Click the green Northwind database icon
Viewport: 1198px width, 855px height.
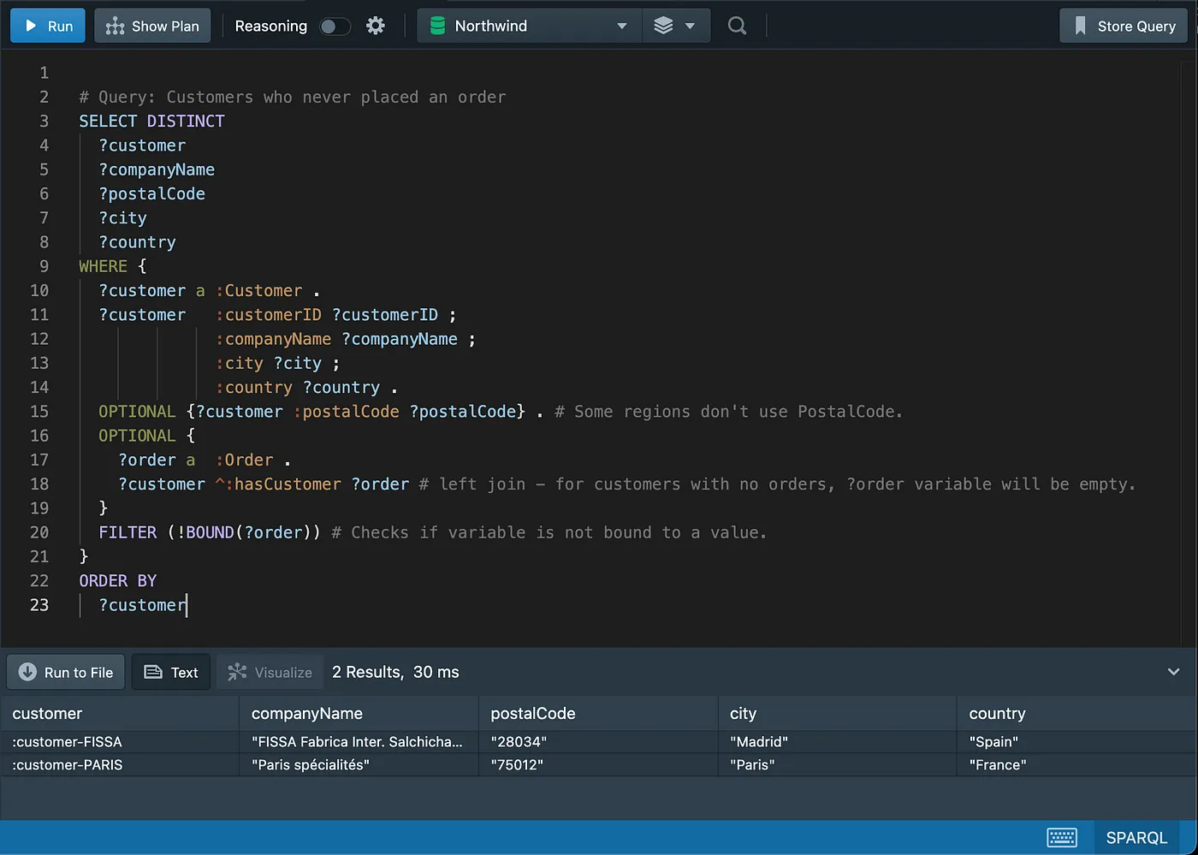437,26
